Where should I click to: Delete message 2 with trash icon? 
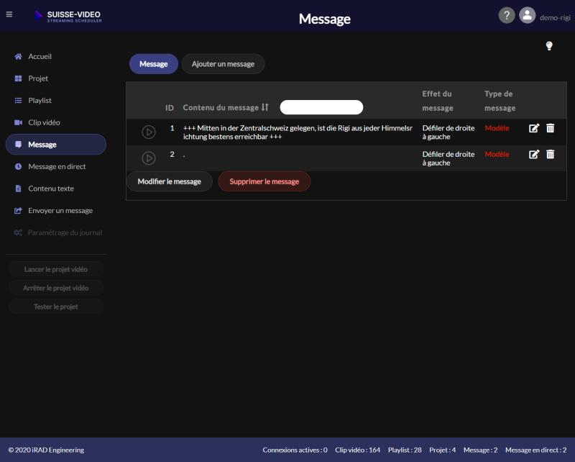[550, 154]
